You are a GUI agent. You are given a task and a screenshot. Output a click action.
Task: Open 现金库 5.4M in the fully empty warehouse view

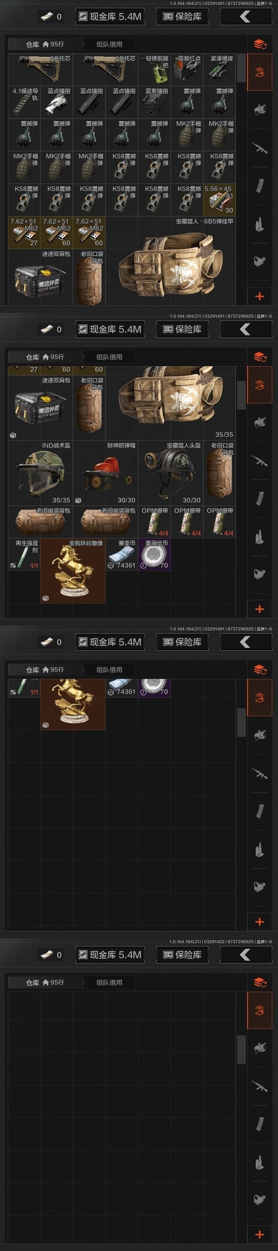point(110,955)
